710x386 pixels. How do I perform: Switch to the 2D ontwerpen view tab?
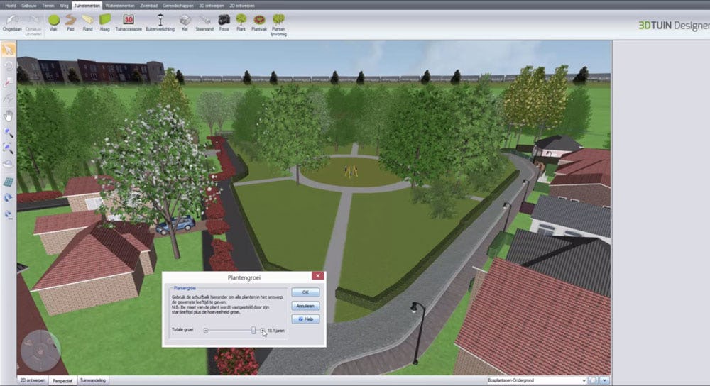tap(32, 380)
